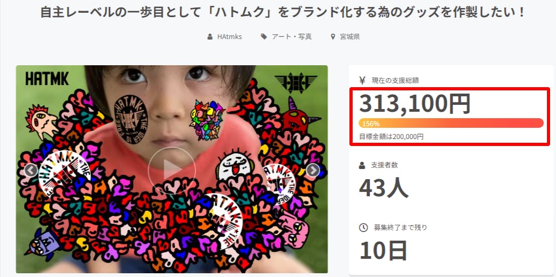Screen dimensions: 556x277
Task: Click the 313,100円 total amount
Action: tap(415, 104)
